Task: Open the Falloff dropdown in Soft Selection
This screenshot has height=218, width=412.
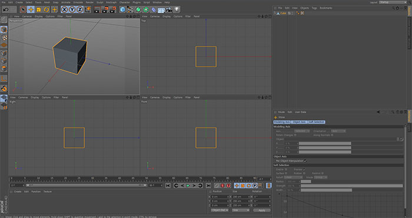Action: coord(293,177)
